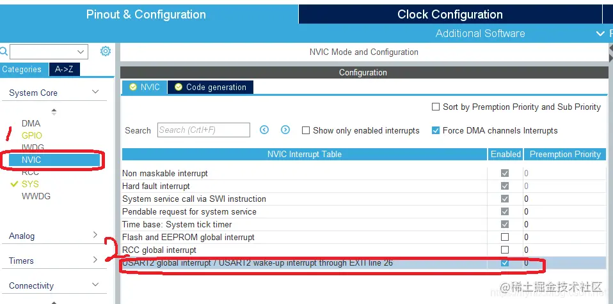Click System service call via SWI checkbox
The height and width of the screenshot is (304, 613).
pyautogui.click(x=505, y=199)
